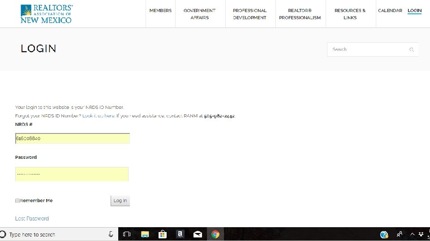Show hidden tray icons with the chevron
The width and height of the screenshot is (430, 241).
coord(412,234)
